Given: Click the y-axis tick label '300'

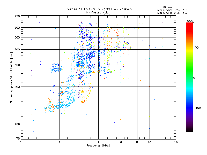Looking at the screenshot, I should 17,65.
